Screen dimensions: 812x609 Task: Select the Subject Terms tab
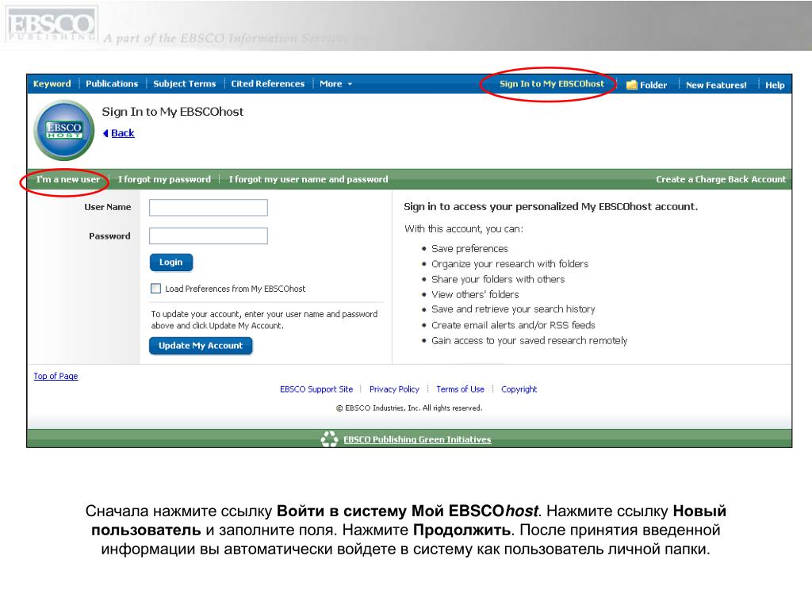tap(184, 84)
